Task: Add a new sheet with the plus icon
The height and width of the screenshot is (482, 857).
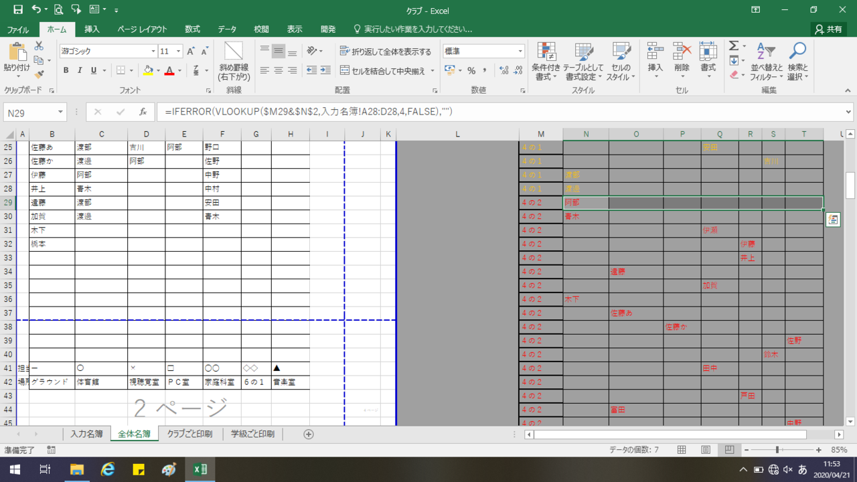Action: (309, 434)
